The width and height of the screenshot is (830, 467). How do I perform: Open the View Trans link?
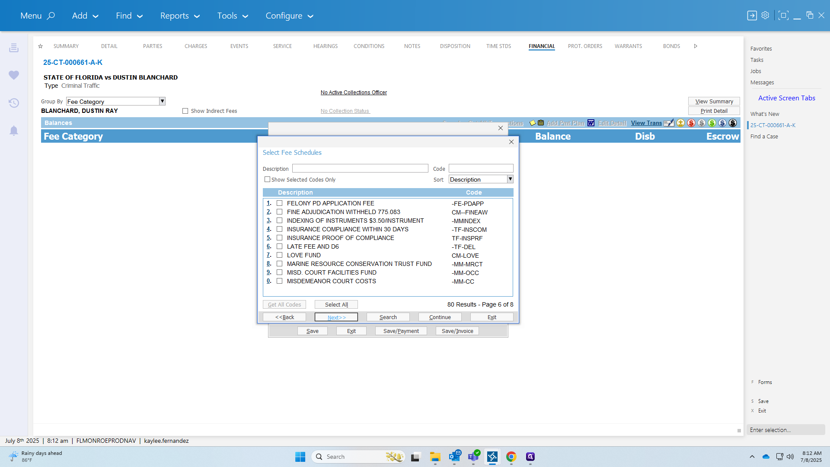point(646,123)
